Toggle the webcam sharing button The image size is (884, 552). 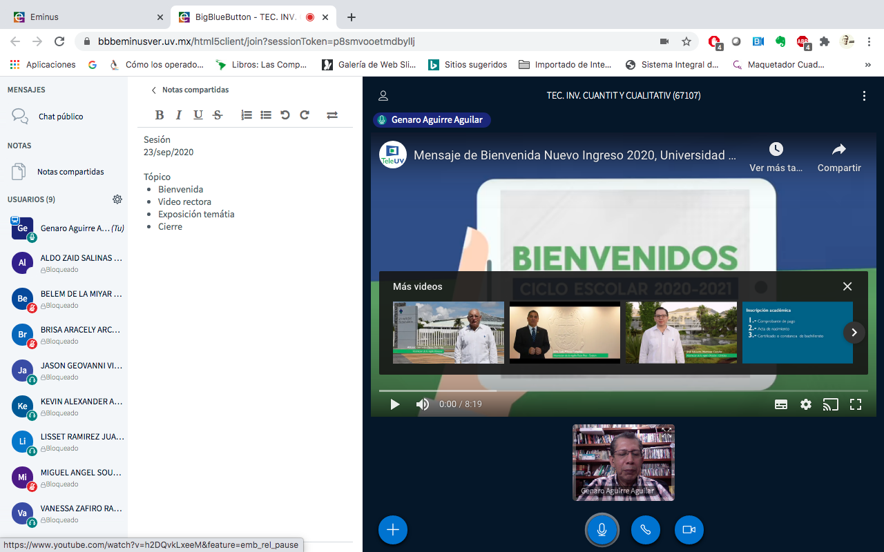tap(689, 529)
